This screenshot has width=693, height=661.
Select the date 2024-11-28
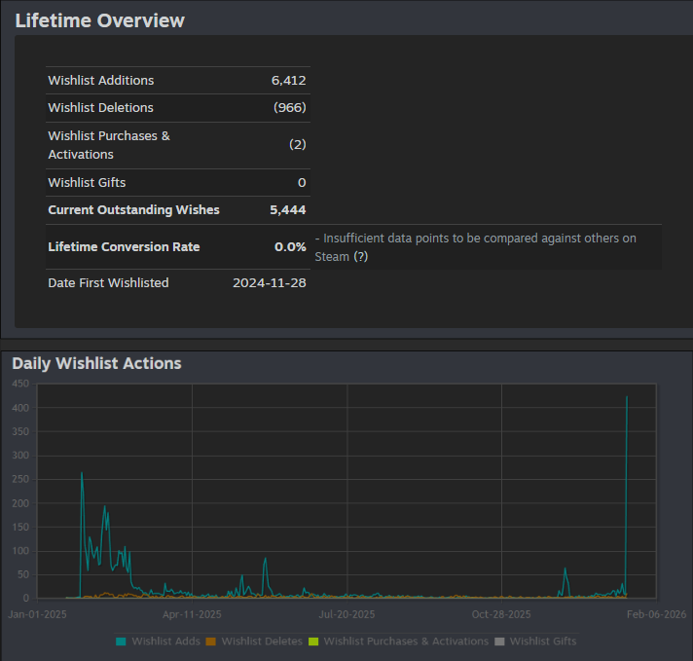coord(270,283)
